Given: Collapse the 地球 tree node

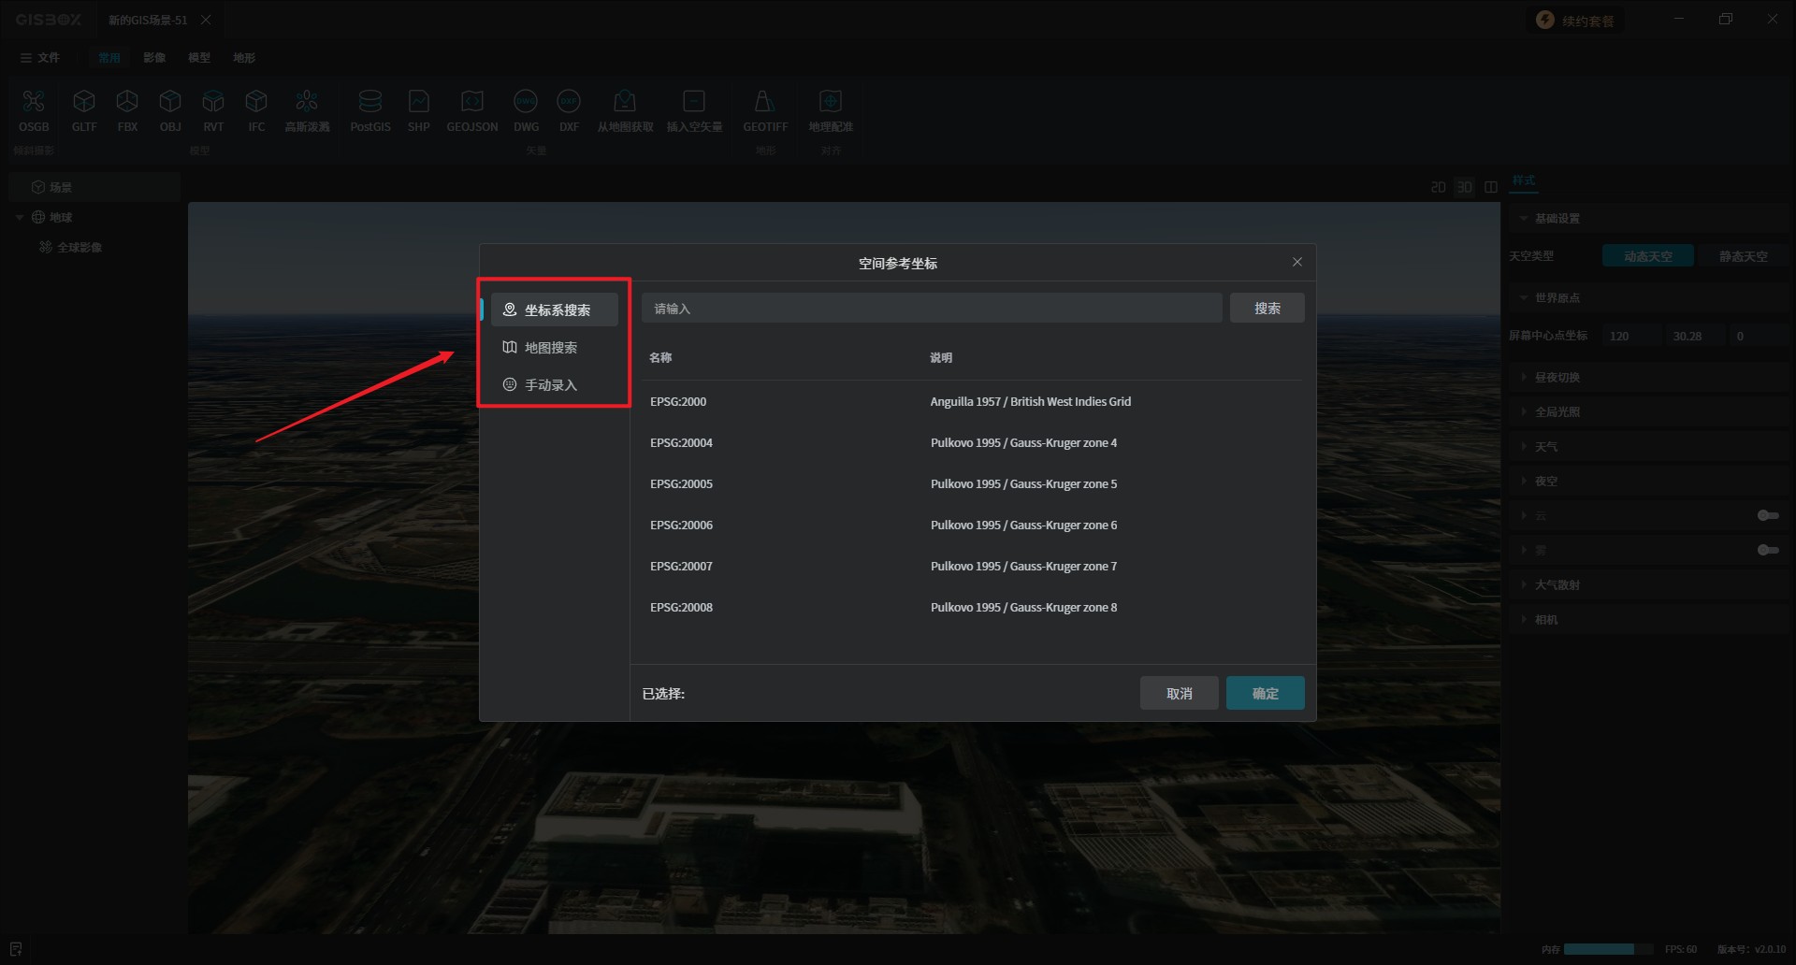Looking at the screenshot, I should (x=20, y=218).
